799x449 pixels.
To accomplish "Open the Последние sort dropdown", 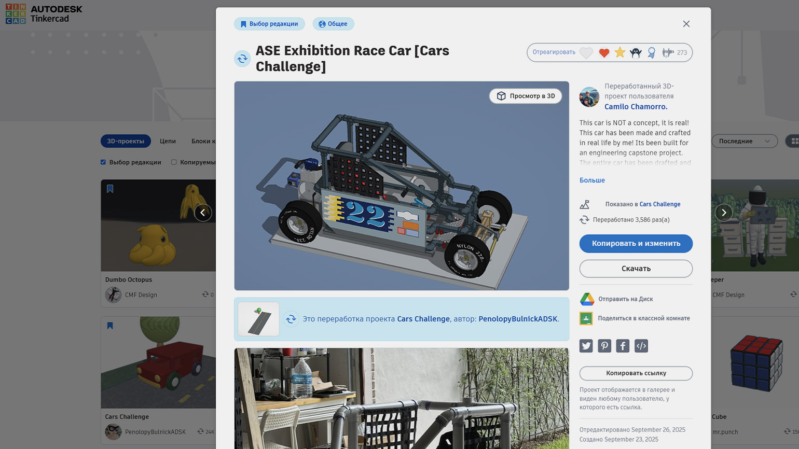I will click(744, 141).
